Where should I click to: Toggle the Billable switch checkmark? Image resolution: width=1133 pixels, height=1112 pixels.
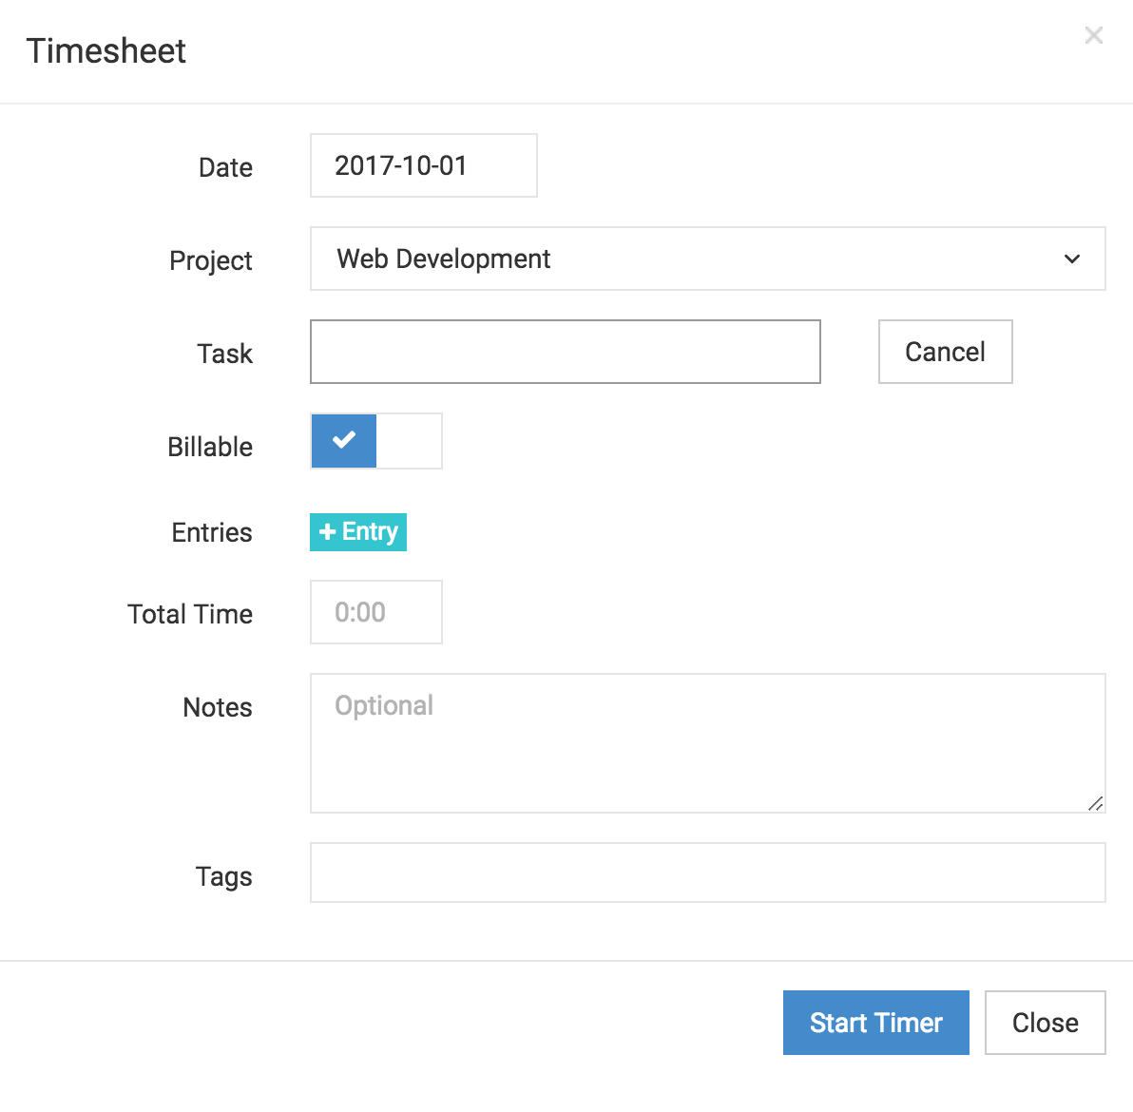pos(344,440)
